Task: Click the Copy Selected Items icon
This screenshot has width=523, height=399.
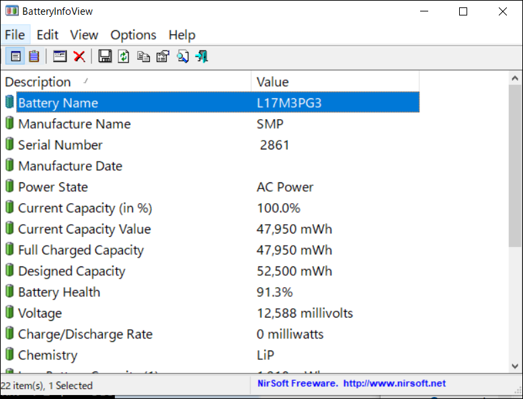Action: (x=143, y=57)
